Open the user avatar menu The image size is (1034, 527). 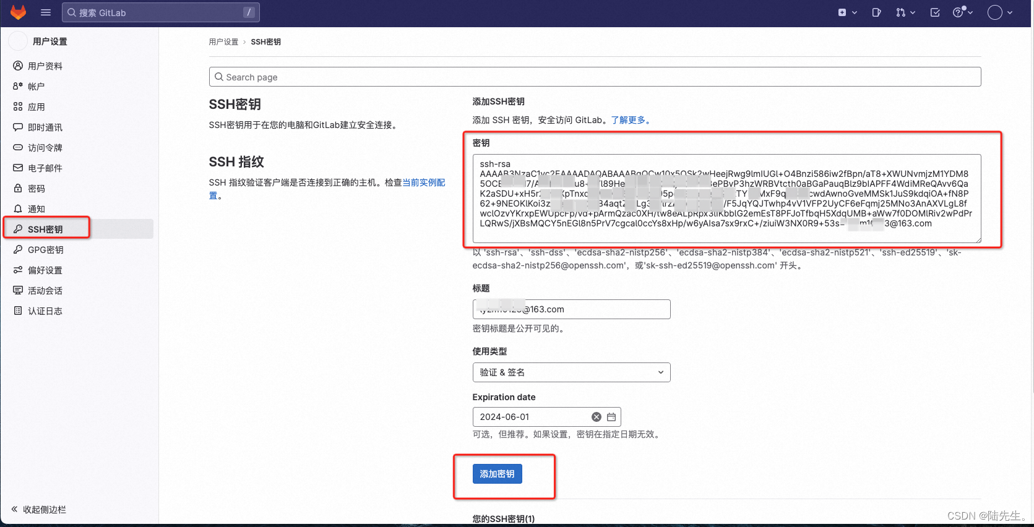(1000, 12)
